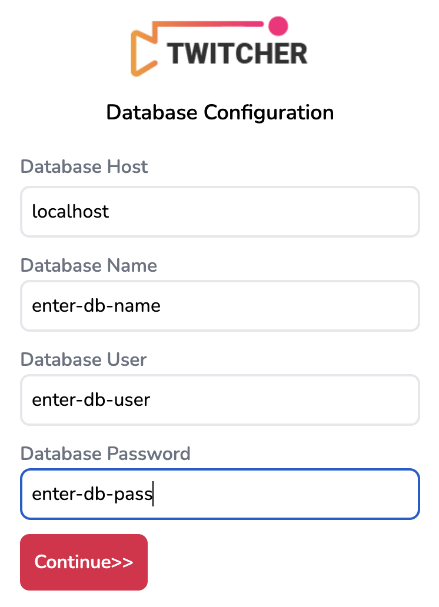Screen dimensions: 439x607
Task: Click the "enter-db-name" text
Action: (x=96, y=306)
